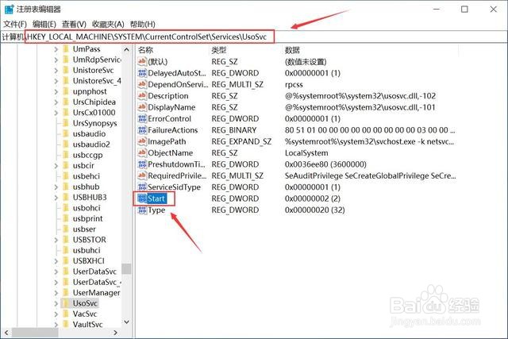Select the UrsSynopsys folder icon
Image resolution: width=508 pixels, height=339 pixels.
[66, 123]
